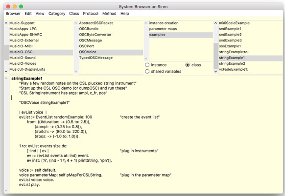This screenshot has width=285, height=196.
Task: Select MusicApps-LPC category
Action: click(41, 29)
